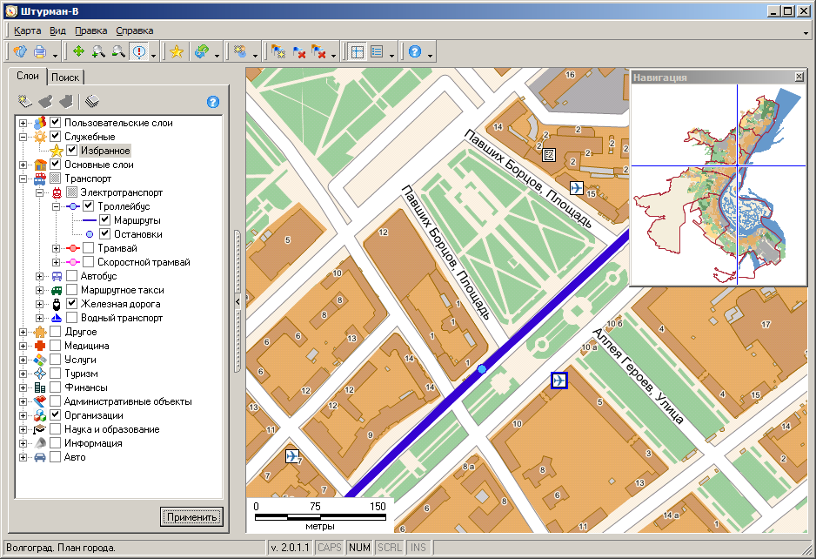
Task: Click the NUM indicator in status bar
Action: tap(359, 548)
